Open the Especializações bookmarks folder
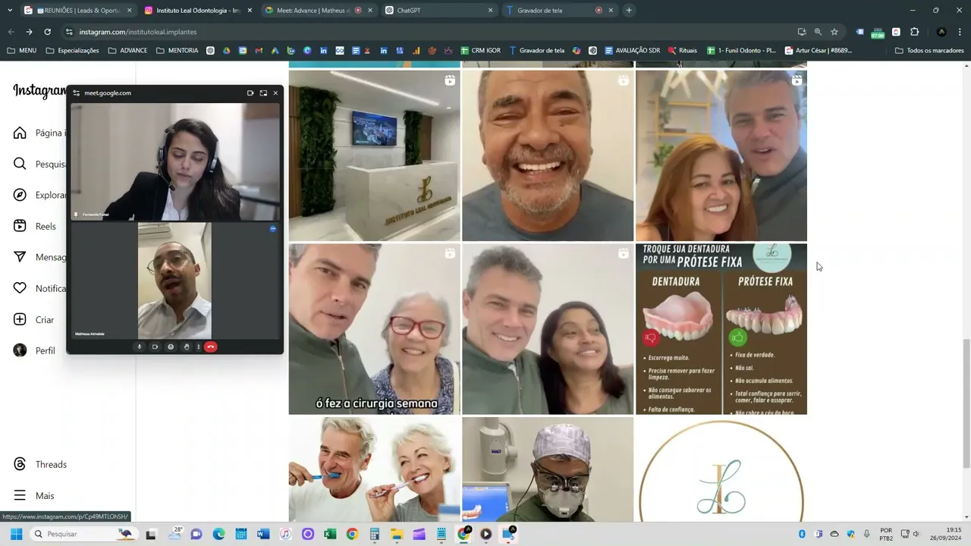971x546 pixels. (72, 51)
